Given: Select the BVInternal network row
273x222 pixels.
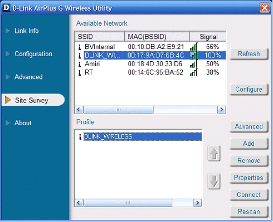Looking at the screenshot, I should (150, 47).
